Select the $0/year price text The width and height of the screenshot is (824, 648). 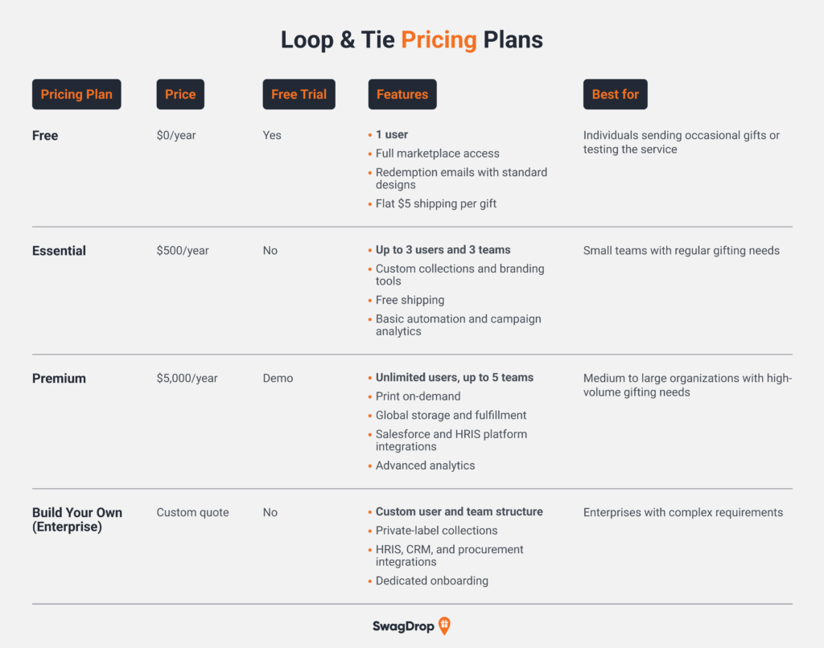pyautogui.click(x=176, y=135)
